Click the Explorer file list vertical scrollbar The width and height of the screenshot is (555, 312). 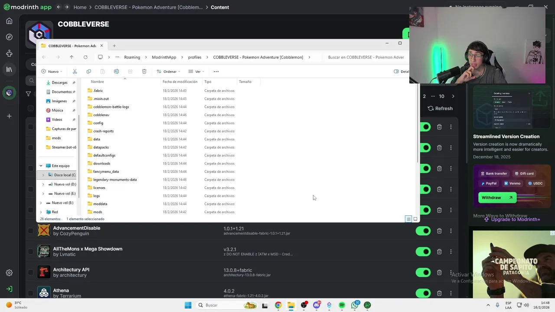(x=418, y=123)
